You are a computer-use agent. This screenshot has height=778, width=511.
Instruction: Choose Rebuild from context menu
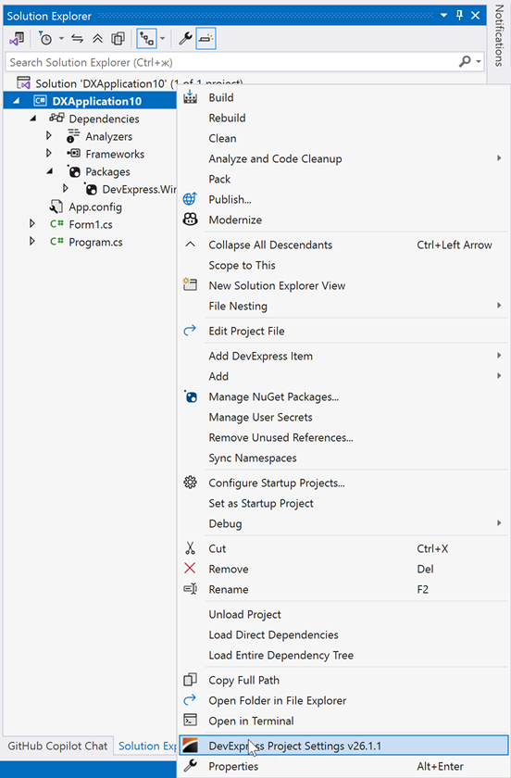(x=227, y=119)
